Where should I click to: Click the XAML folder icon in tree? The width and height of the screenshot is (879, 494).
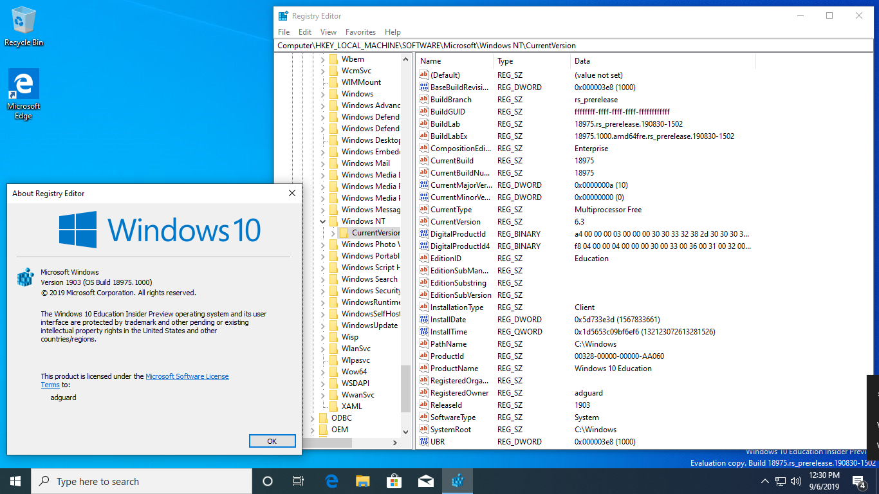[333, 406]
